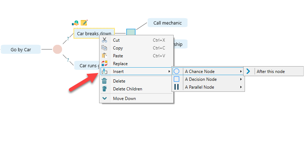Select the Car runs node

point(87,65)
